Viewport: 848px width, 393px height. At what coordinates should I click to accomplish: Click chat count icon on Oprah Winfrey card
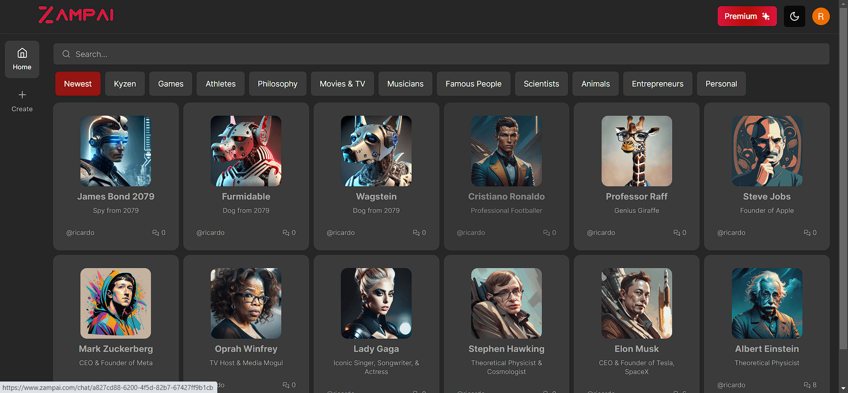[x=286, y=385]
